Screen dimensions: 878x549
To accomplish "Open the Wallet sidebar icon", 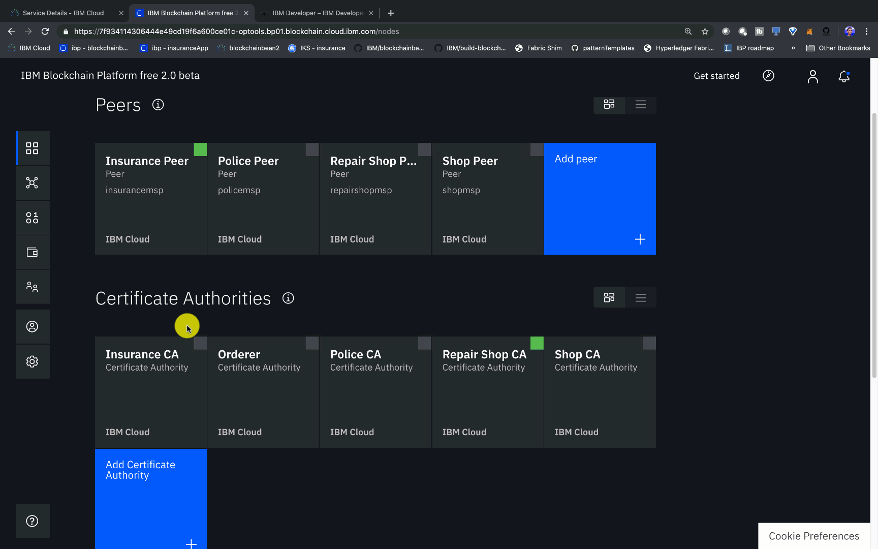I will tap(32, 252).
